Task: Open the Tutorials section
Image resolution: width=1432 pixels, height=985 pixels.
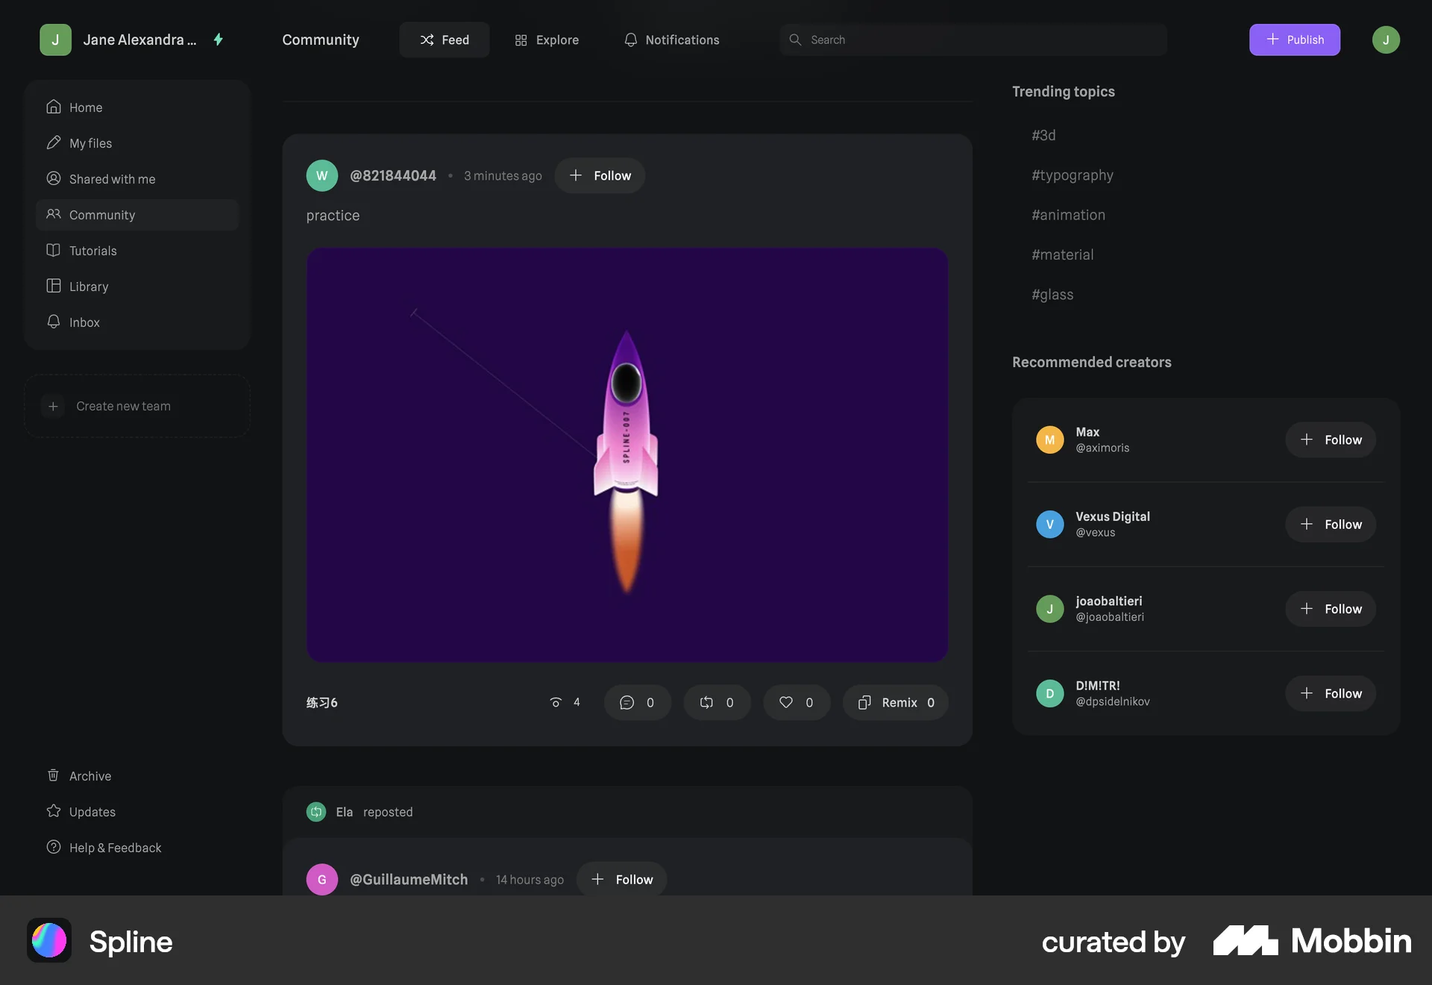Action: click(x=92, y=250)
